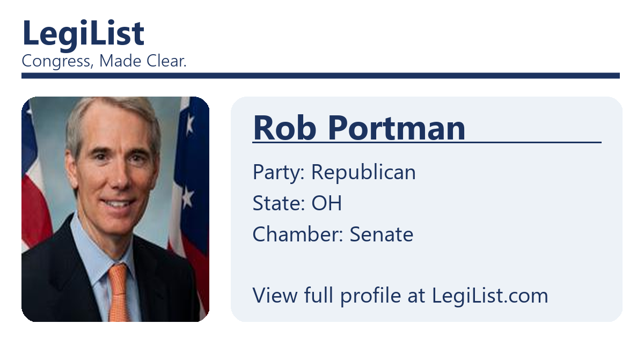Select the 'Senate' chamber value
Screen dimensions: 644x338
point(382,234)
